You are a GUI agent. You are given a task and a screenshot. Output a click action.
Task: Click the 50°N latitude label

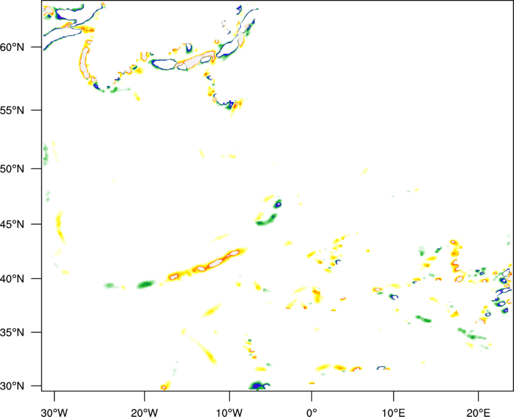click(x=12, y=169)
